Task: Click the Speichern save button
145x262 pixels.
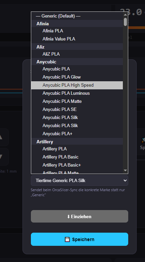Action: point(80,239)
